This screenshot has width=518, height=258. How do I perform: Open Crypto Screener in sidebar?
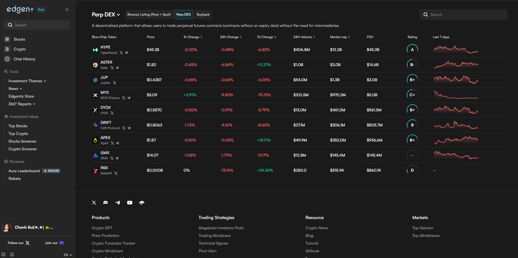point(23,149)
